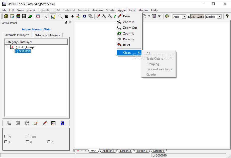231x158 pixels.
Task: Open the View menu
Action: (20, 10)
